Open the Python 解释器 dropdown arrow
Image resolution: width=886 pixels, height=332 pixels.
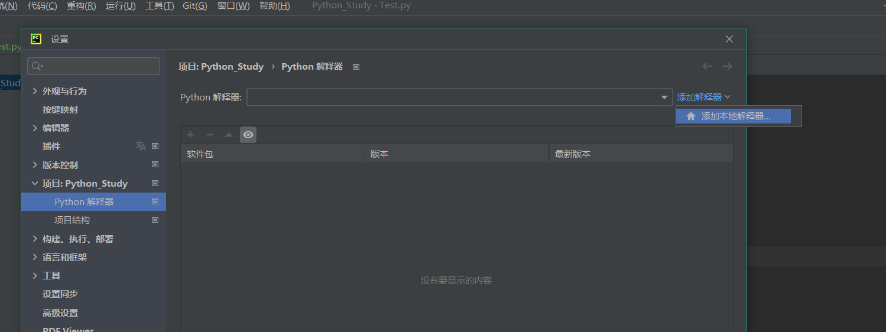click(664, 97)
